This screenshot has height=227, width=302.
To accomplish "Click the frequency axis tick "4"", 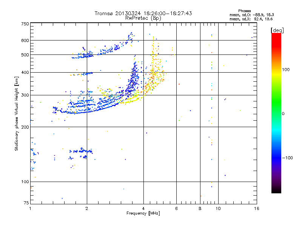I will click(143, 208).
